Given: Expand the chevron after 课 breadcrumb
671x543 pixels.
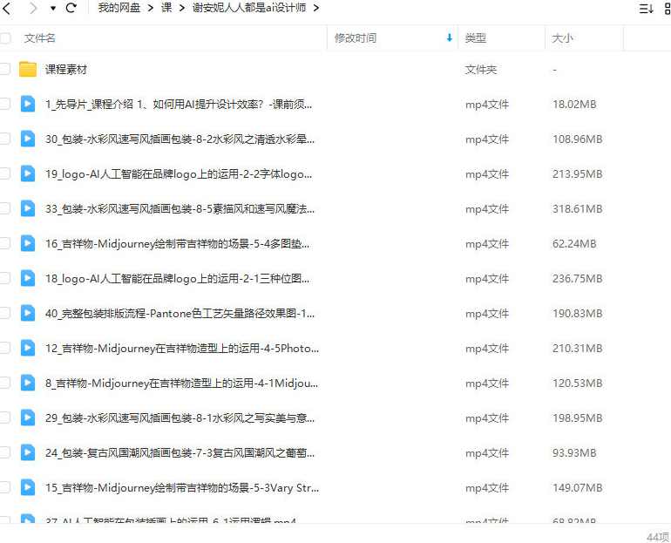Looking at the screenshot, I should point(182,8).
